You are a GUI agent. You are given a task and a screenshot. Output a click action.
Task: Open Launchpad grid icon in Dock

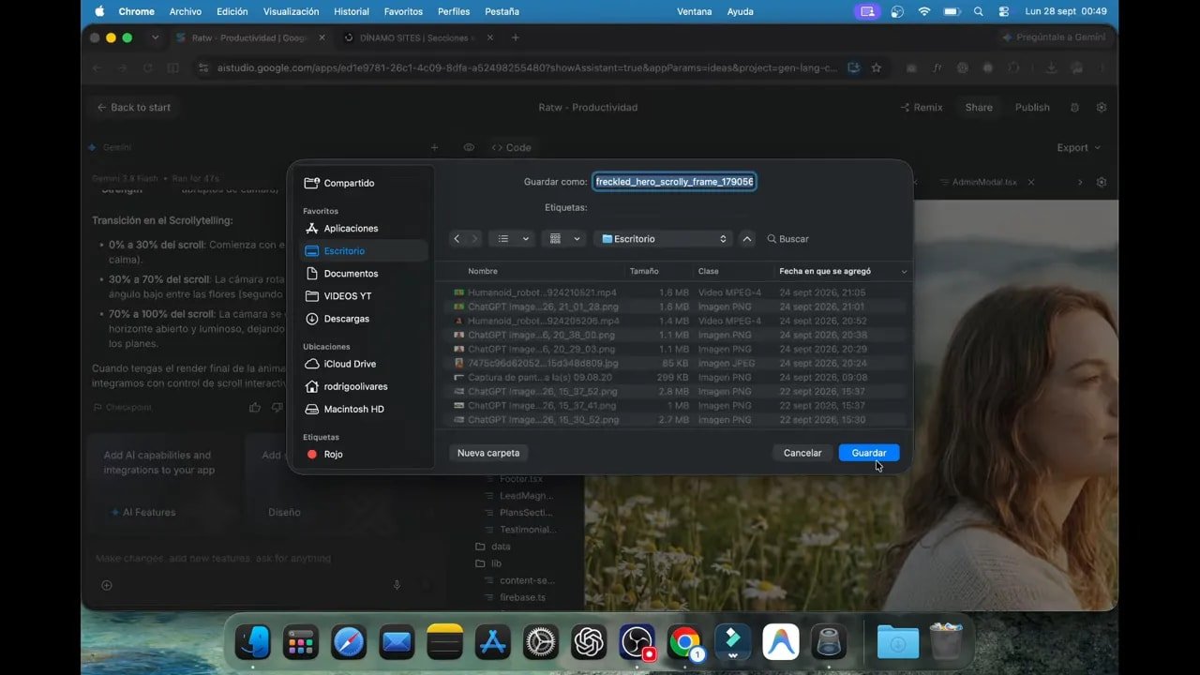coord(301,642)
